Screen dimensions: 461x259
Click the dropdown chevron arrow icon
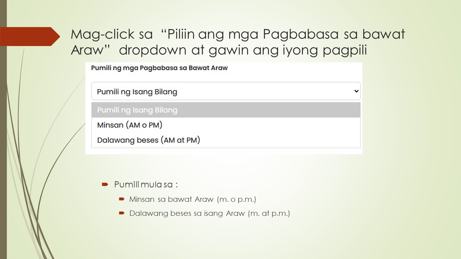(356, 91)
